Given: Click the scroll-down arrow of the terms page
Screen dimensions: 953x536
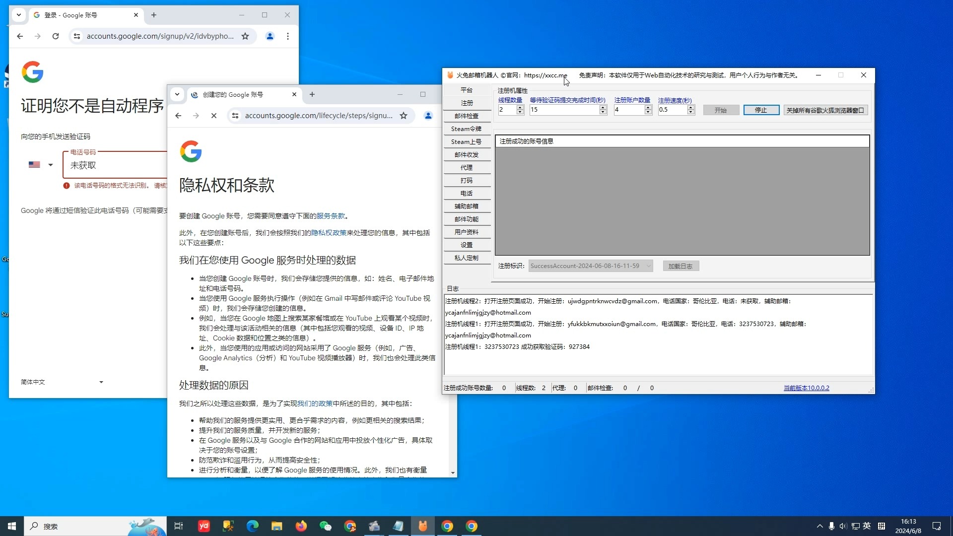Looking at the screenshot, I should (453, 473).
